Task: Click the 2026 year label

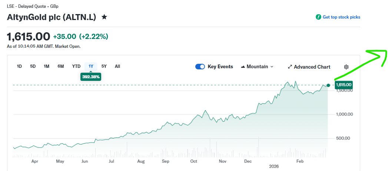Action: click(x=274, y=167)
